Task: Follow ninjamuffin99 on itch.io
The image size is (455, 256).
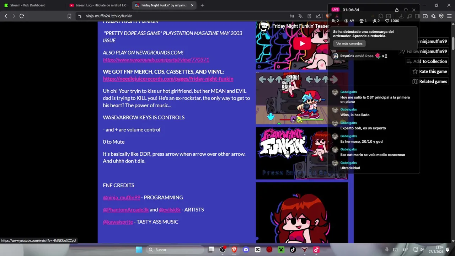Action: click(423, 51)
